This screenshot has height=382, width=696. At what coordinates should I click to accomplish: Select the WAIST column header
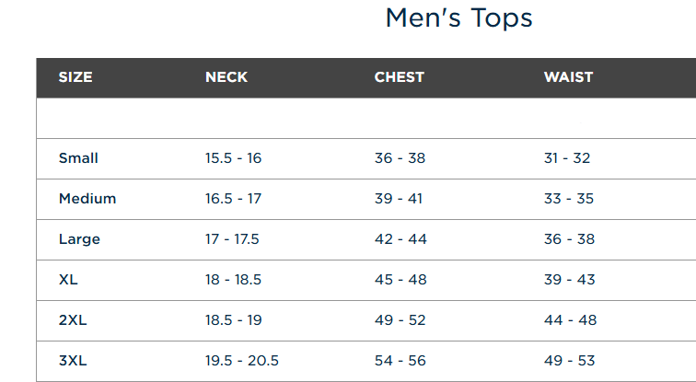568,77
